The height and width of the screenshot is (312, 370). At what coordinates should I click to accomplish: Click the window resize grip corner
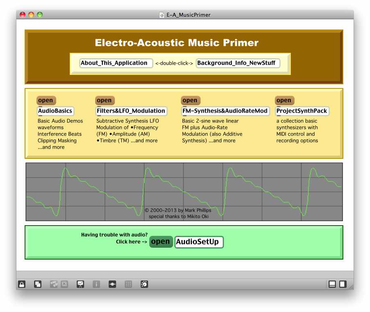[x=352, y=287]
